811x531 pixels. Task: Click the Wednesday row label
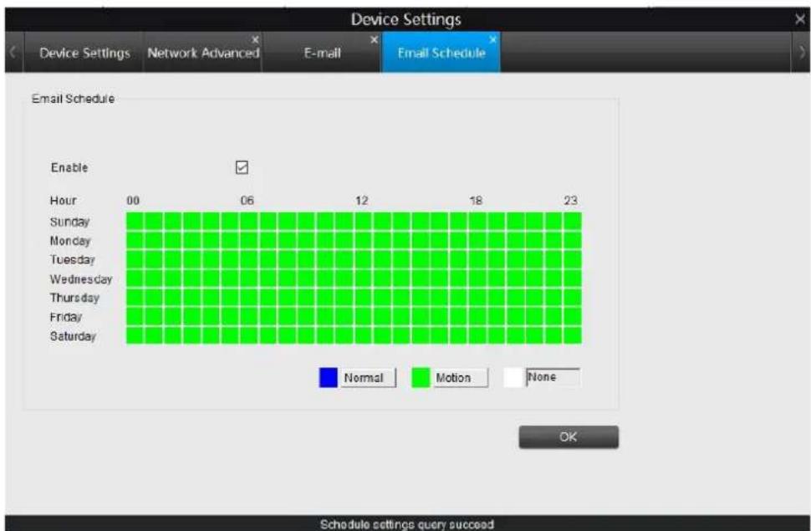point(81,279)
